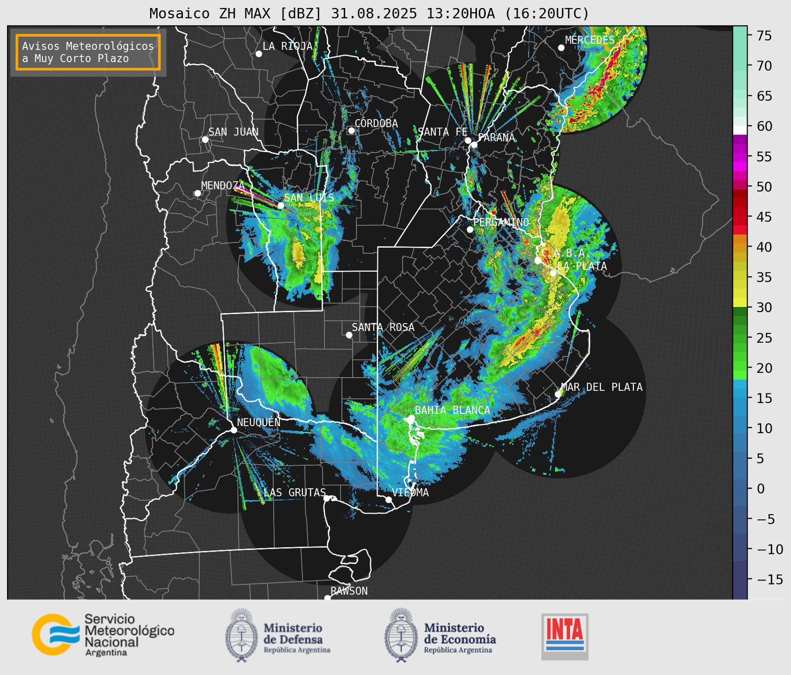Click the Santa Rosa city marker dot
The height and width of the screenshot is (675, 791).
click(349, 335)
